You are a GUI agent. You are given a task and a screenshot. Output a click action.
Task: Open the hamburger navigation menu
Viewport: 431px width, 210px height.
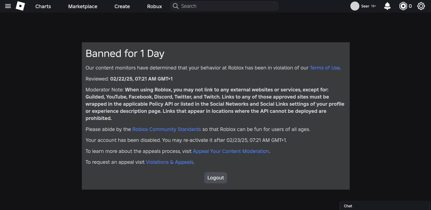coord(8,6)
